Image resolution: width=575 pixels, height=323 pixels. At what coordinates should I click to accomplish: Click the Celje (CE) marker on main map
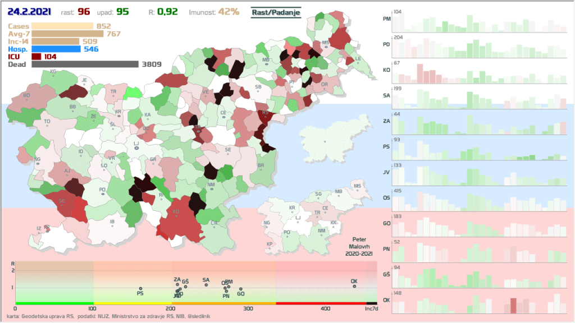tap(223, 118)
